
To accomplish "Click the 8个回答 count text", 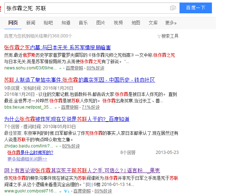I will point(128,152).
